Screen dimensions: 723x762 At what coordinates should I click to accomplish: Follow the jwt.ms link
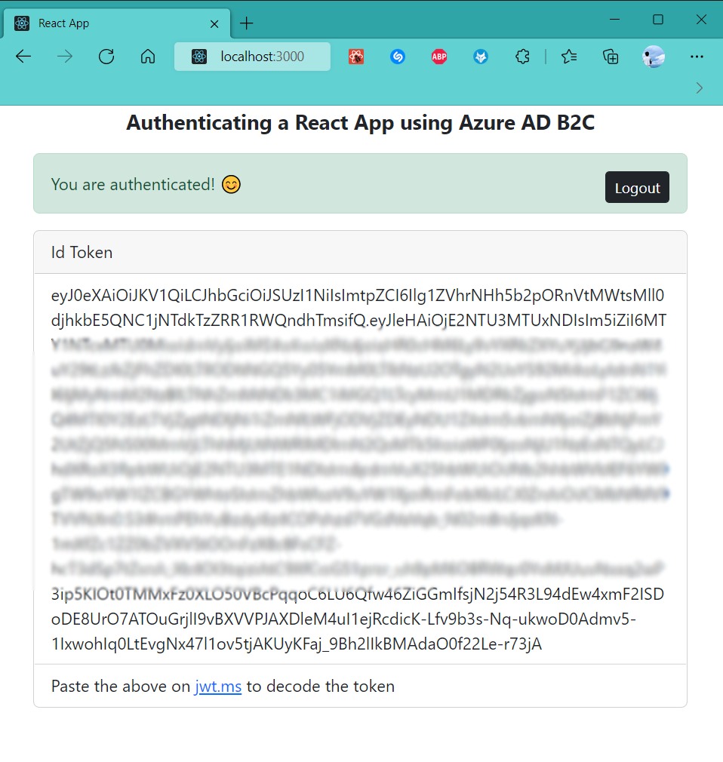pyautogui.click(x=218, y=687)
